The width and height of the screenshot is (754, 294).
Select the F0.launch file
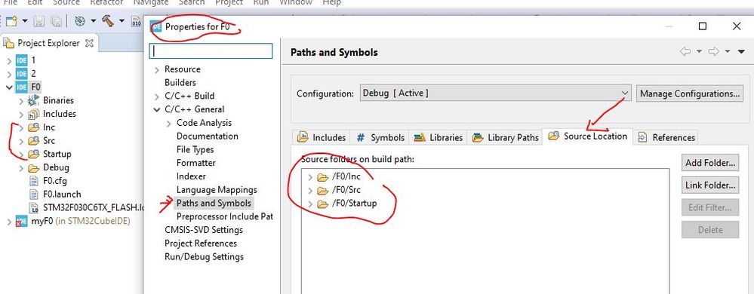62,194
